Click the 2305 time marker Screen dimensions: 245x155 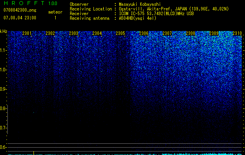[x=120, y=33]
